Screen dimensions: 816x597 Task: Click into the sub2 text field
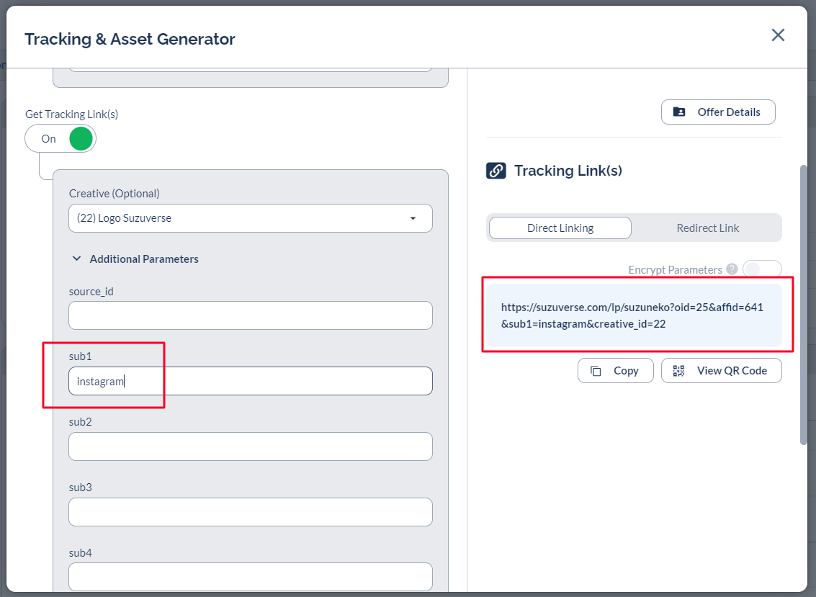(x=250, y=446)
